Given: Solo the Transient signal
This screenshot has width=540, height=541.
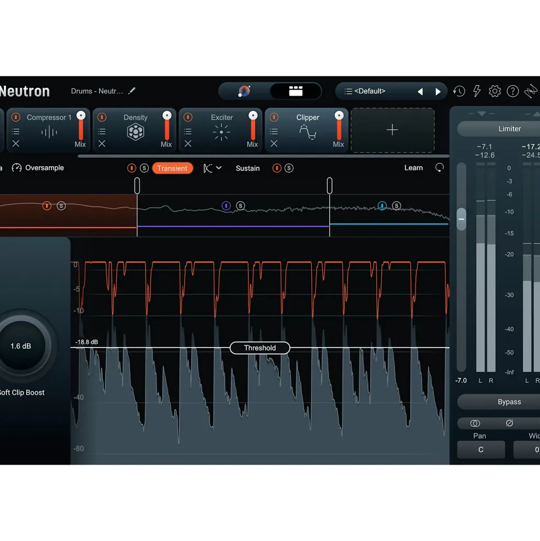Looking at the screenshot, I should point(144,168).
